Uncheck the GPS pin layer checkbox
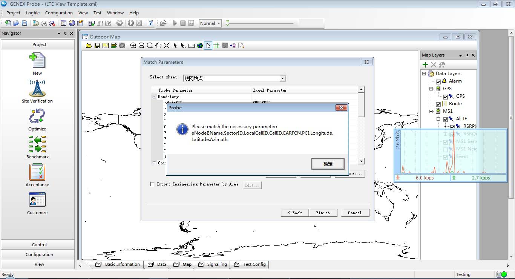This screenshot has width=515, height=279. point(445,97)
